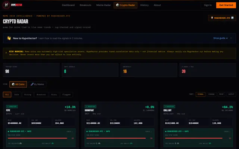Go to the Breakouts page

click(86, 5)
